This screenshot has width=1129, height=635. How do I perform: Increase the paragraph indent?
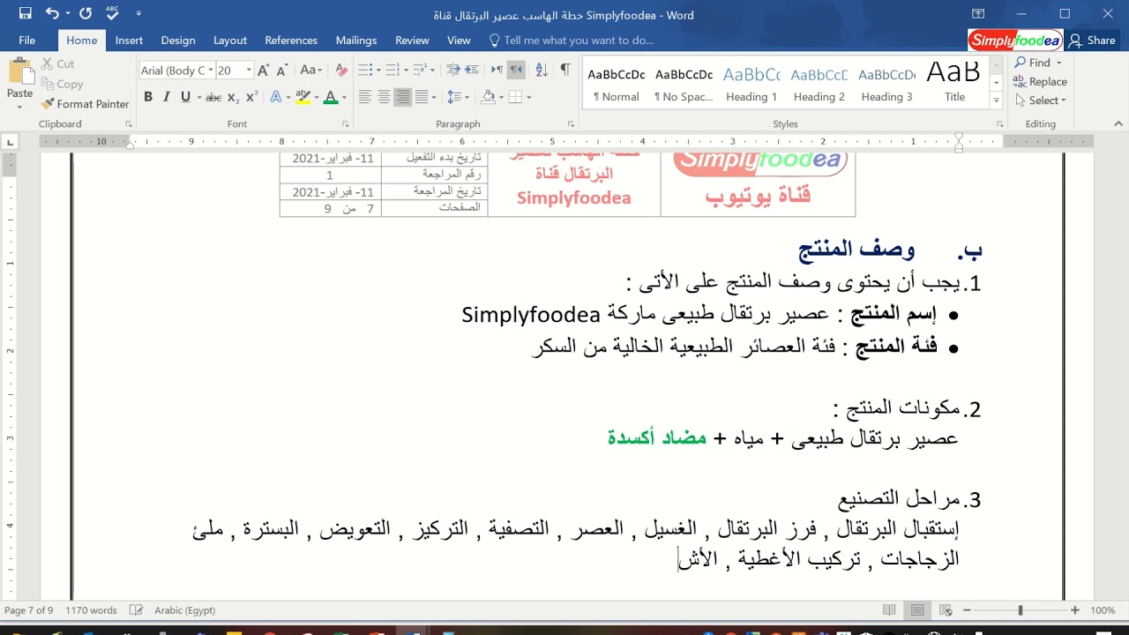point(472,71)
